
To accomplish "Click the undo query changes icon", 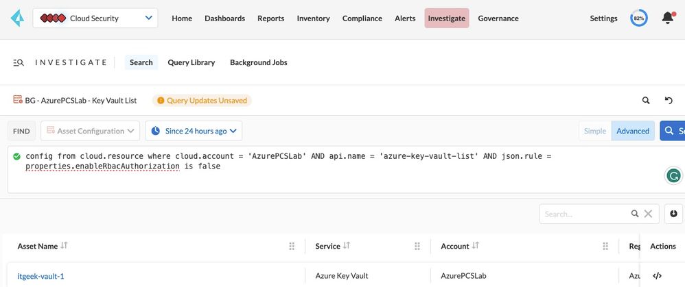I will point(669,101).
